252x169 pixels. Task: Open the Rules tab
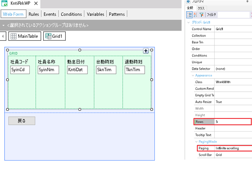[34, 14]
